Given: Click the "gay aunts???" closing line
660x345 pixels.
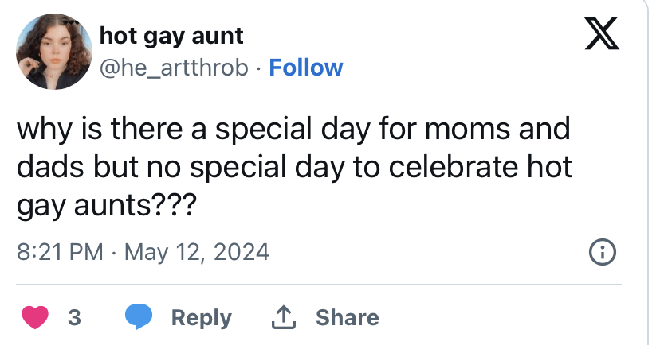Looking at the screenshot, I should pos(107,206).
